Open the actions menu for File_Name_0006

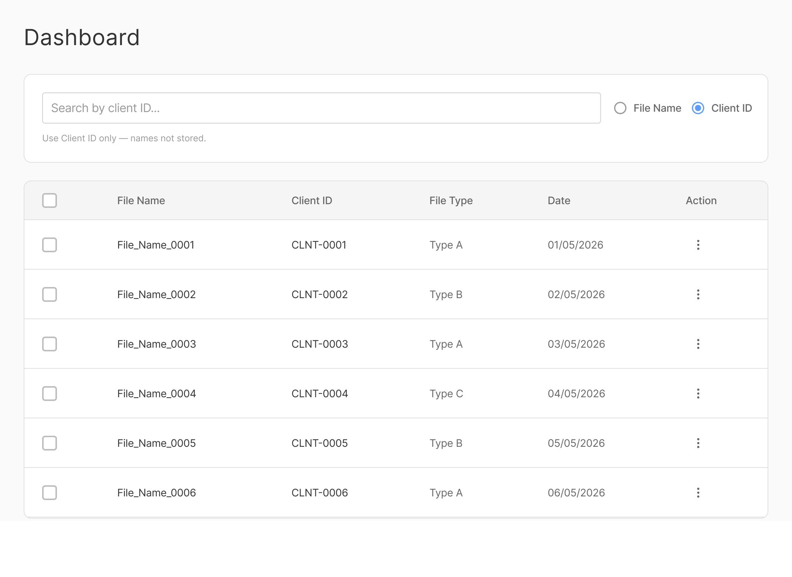click(x=698, y=493)
